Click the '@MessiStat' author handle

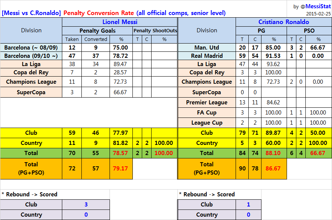(x=316, y=6)
